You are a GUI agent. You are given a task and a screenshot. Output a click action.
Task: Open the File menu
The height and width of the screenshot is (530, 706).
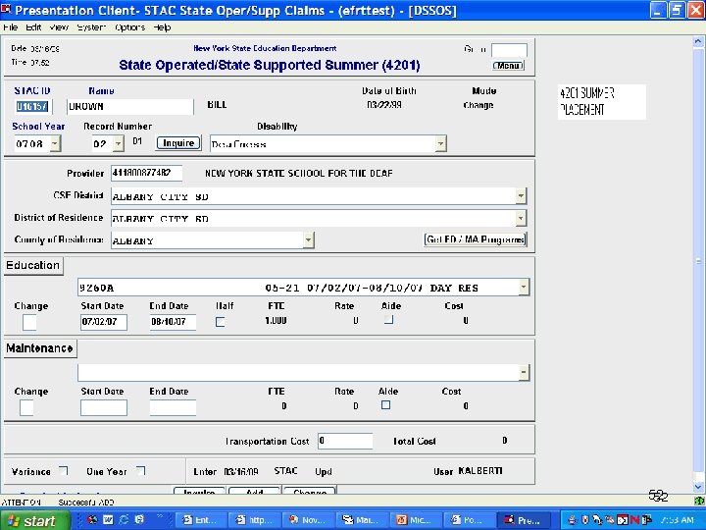[x=11, y=27]
